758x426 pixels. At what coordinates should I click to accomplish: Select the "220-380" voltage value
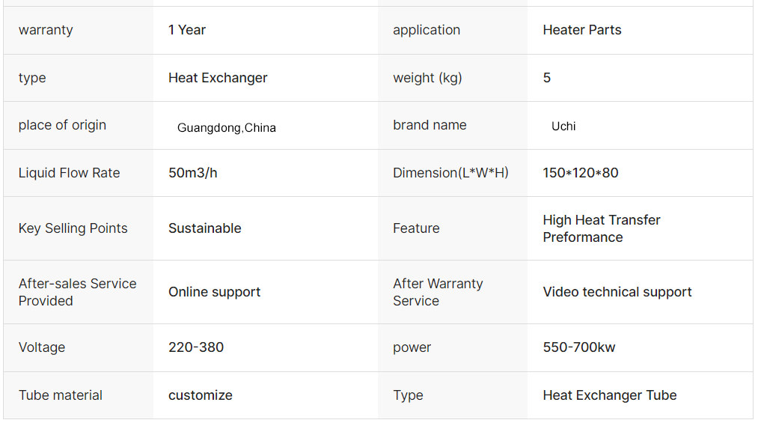[196, 347]
